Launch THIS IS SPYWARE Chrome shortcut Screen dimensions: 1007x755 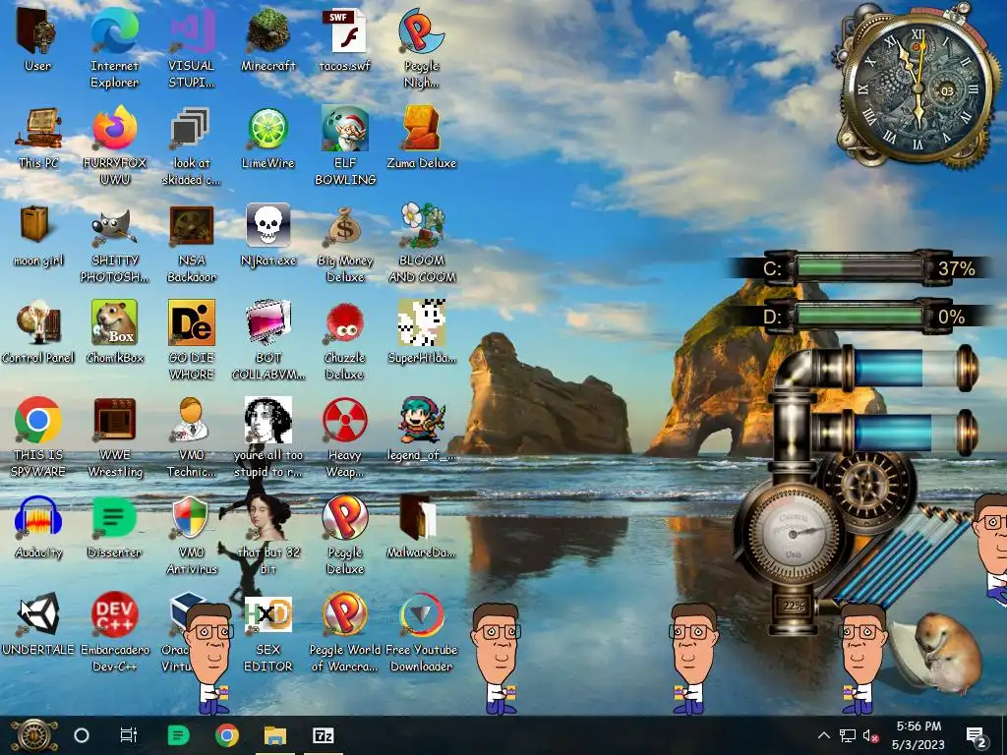pos(37,436)
